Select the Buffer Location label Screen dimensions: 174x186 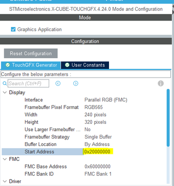point(40,144)
